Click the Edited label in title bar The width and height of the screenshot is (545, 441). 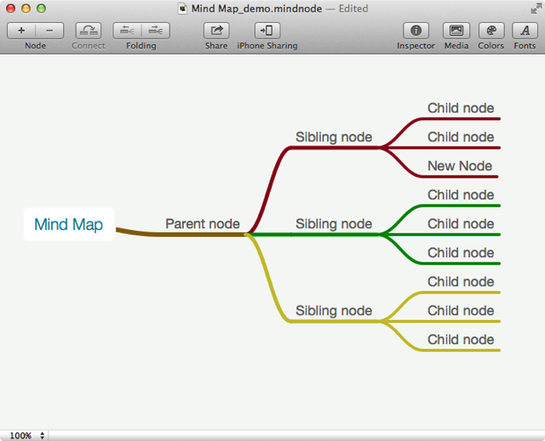click(x=353, y=9)
